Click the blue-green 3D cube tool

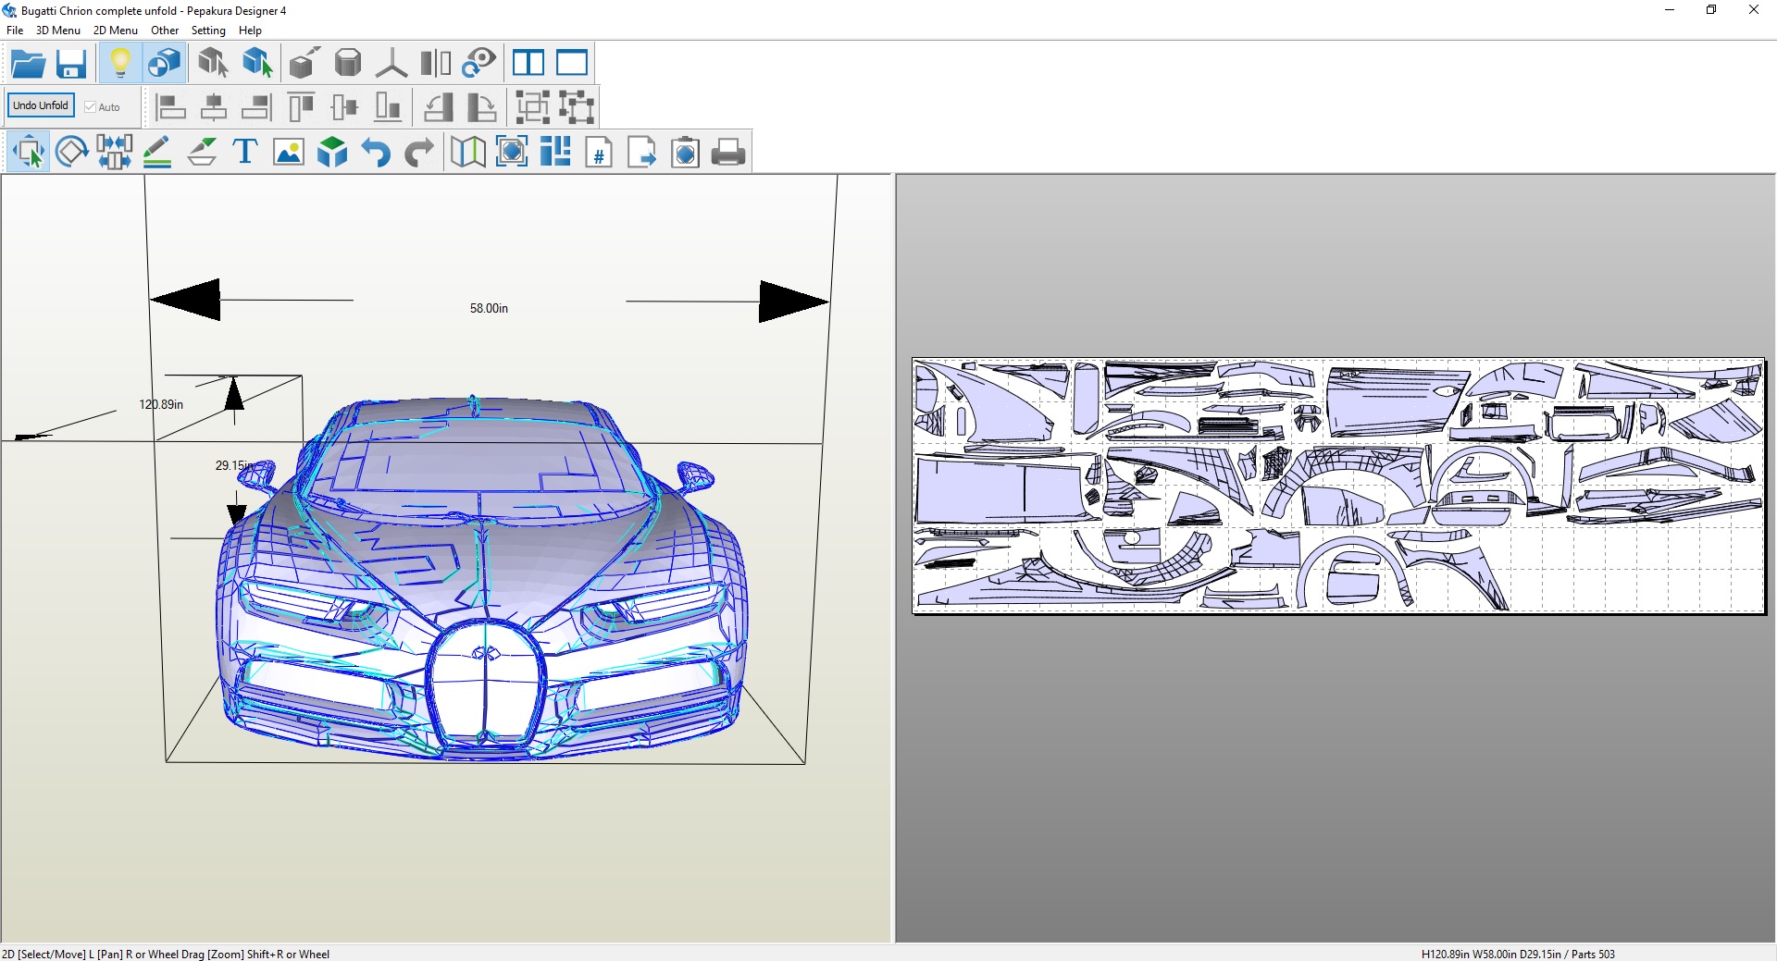pyautogui.click(x=332, y=152)
